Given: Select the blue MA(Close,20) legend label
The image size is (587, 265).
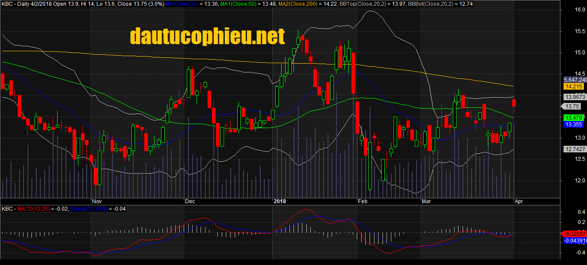Looking at the screenshot, I should tap(182, 4).
